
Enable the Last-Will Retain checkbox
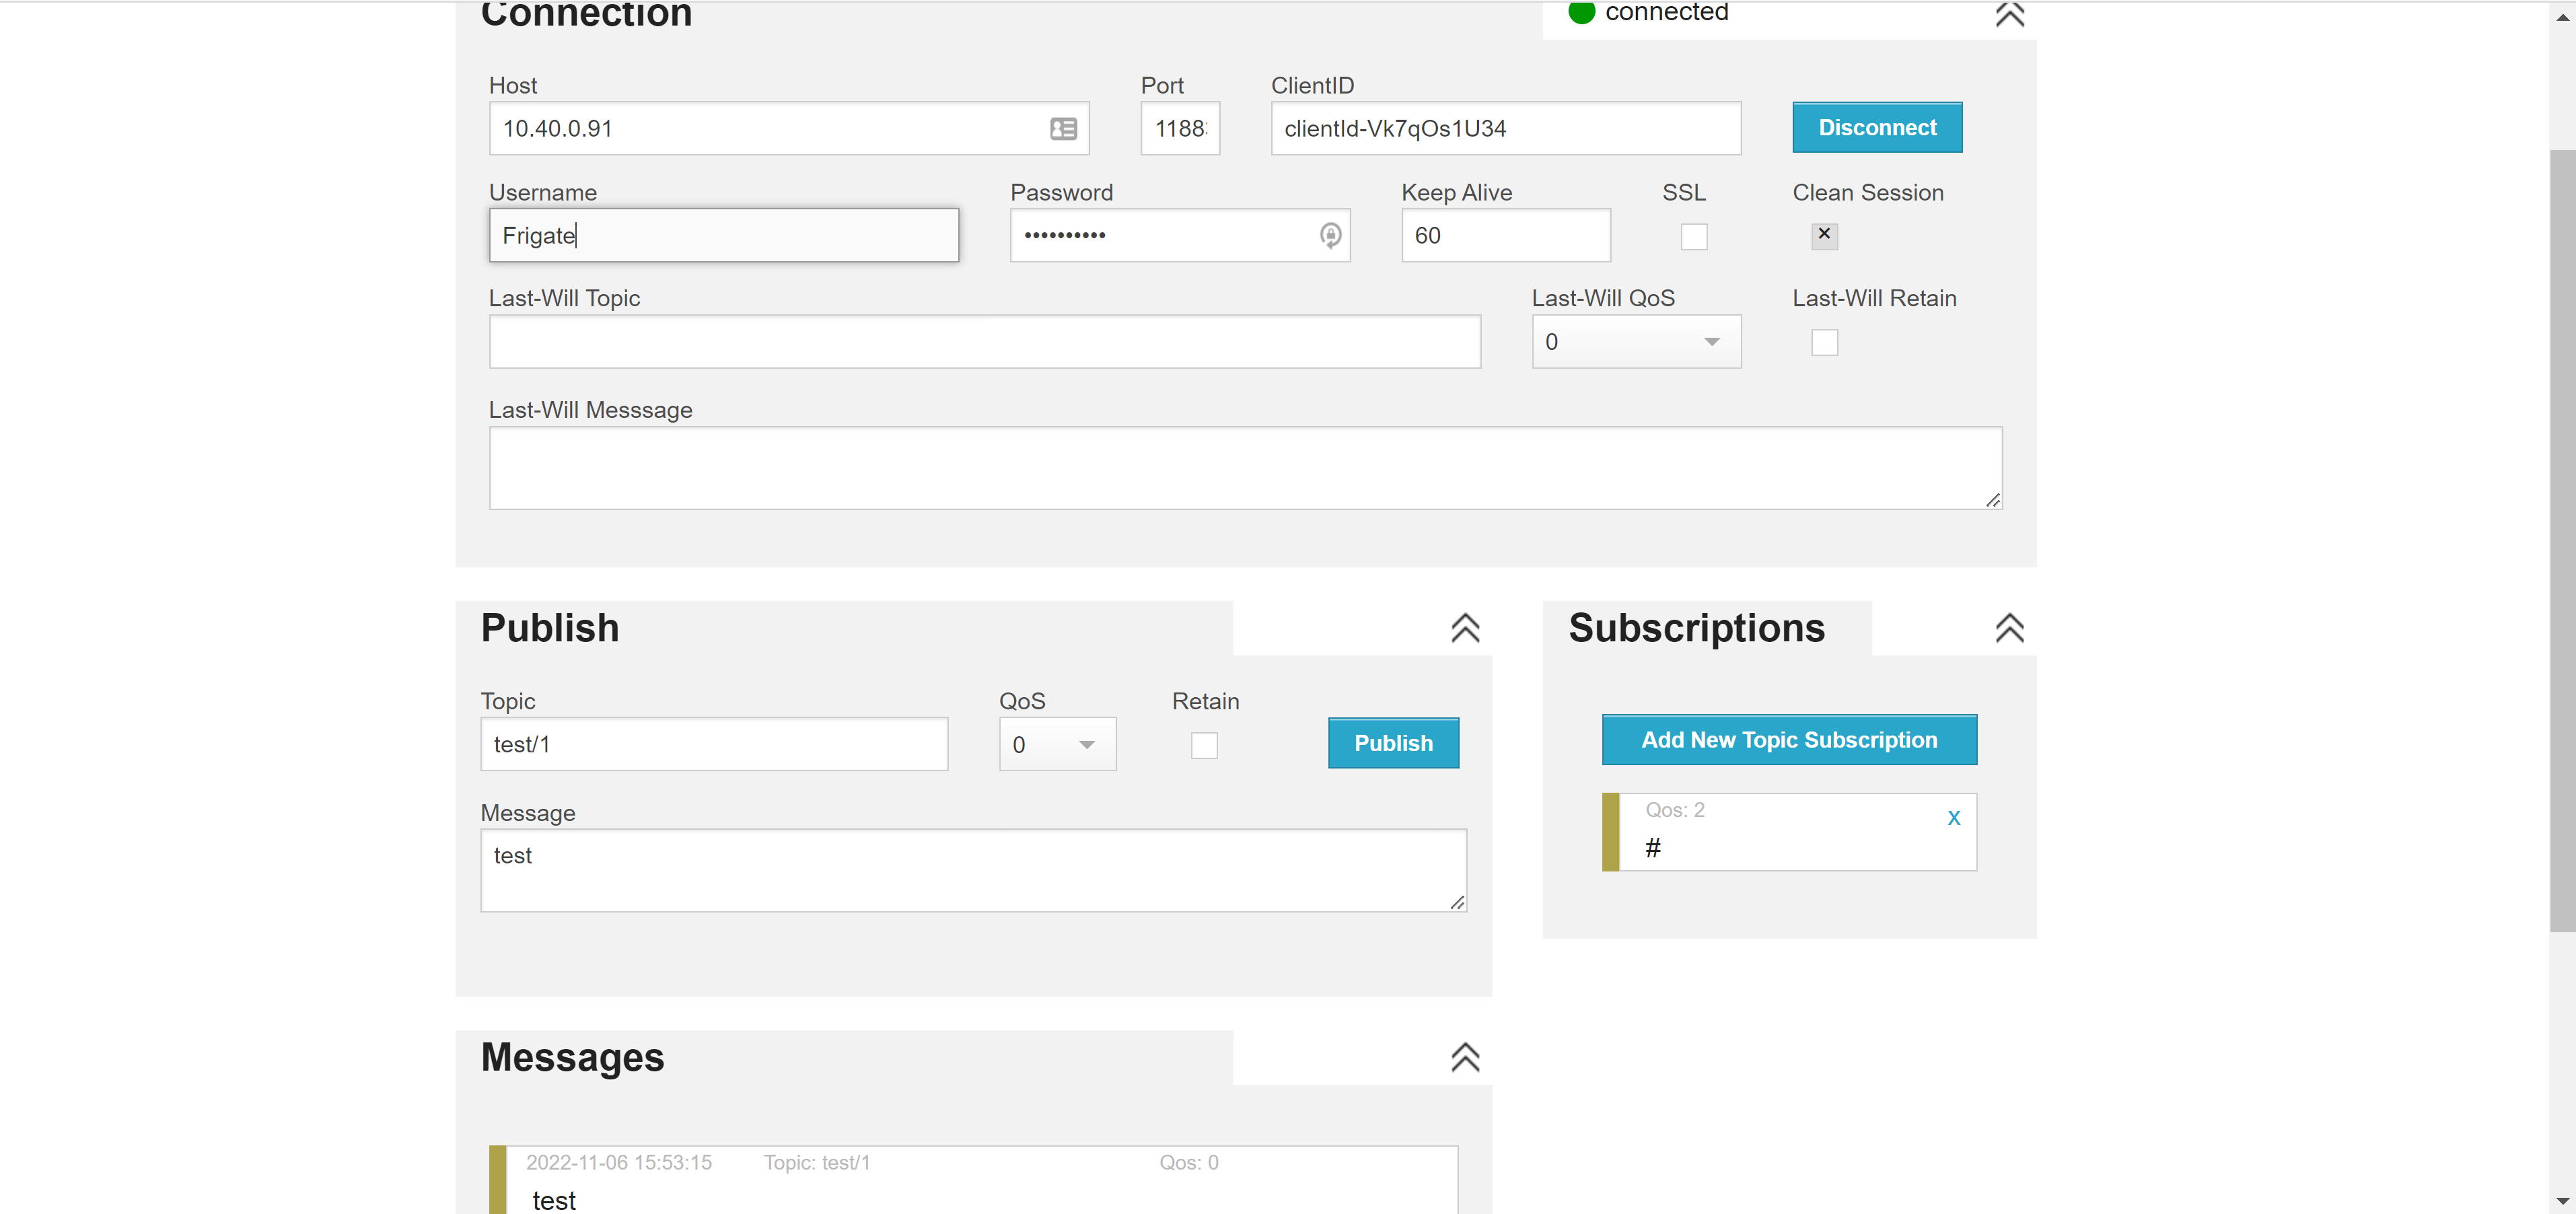click(1824, 343)
